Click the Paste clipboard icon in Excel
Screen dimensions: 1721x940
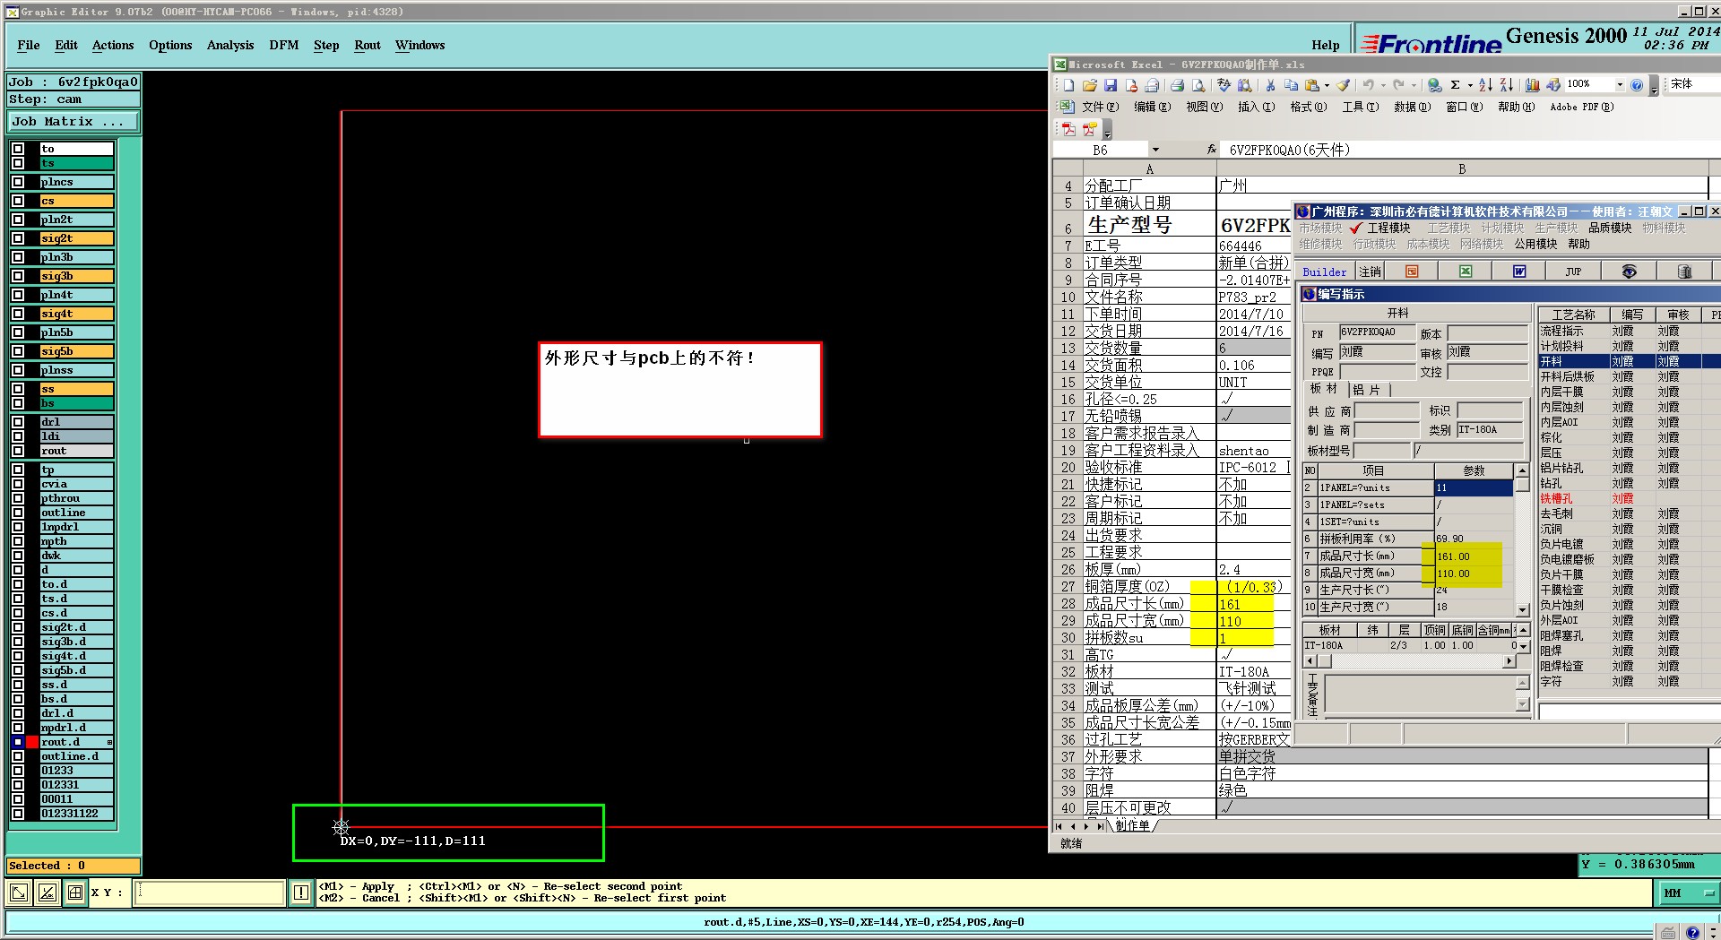[x=1311, y=85]
